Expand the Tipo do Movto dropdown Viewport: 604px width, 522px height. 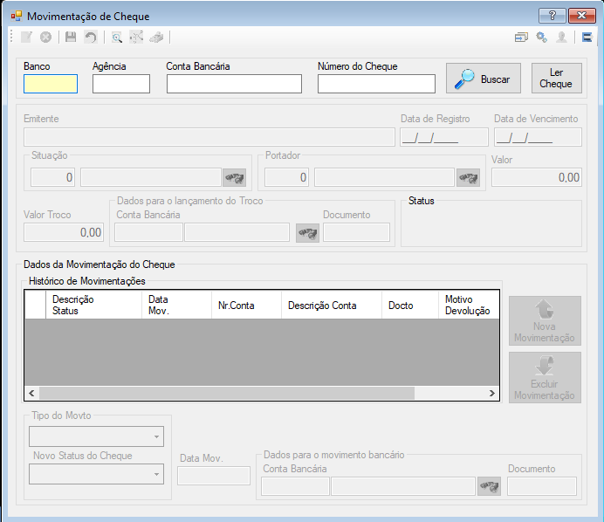coord(156,436)
